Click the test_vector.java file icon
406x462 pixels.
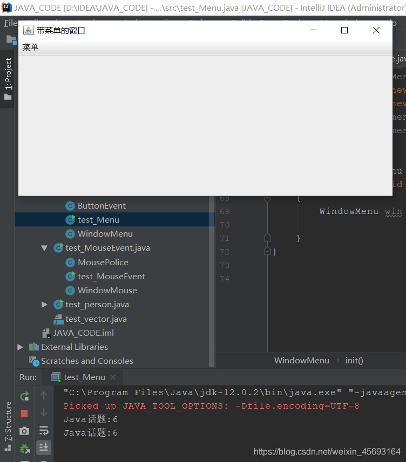coord(58,319)
